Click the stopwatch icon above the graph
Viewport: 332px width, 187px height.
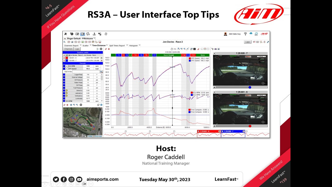(x=172, y=49)
